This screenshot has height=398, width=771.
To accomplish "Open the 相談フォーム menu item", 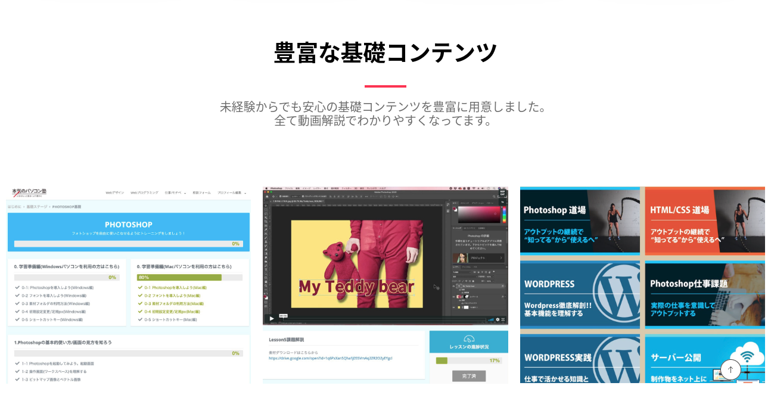I will (x=201, y=192).
